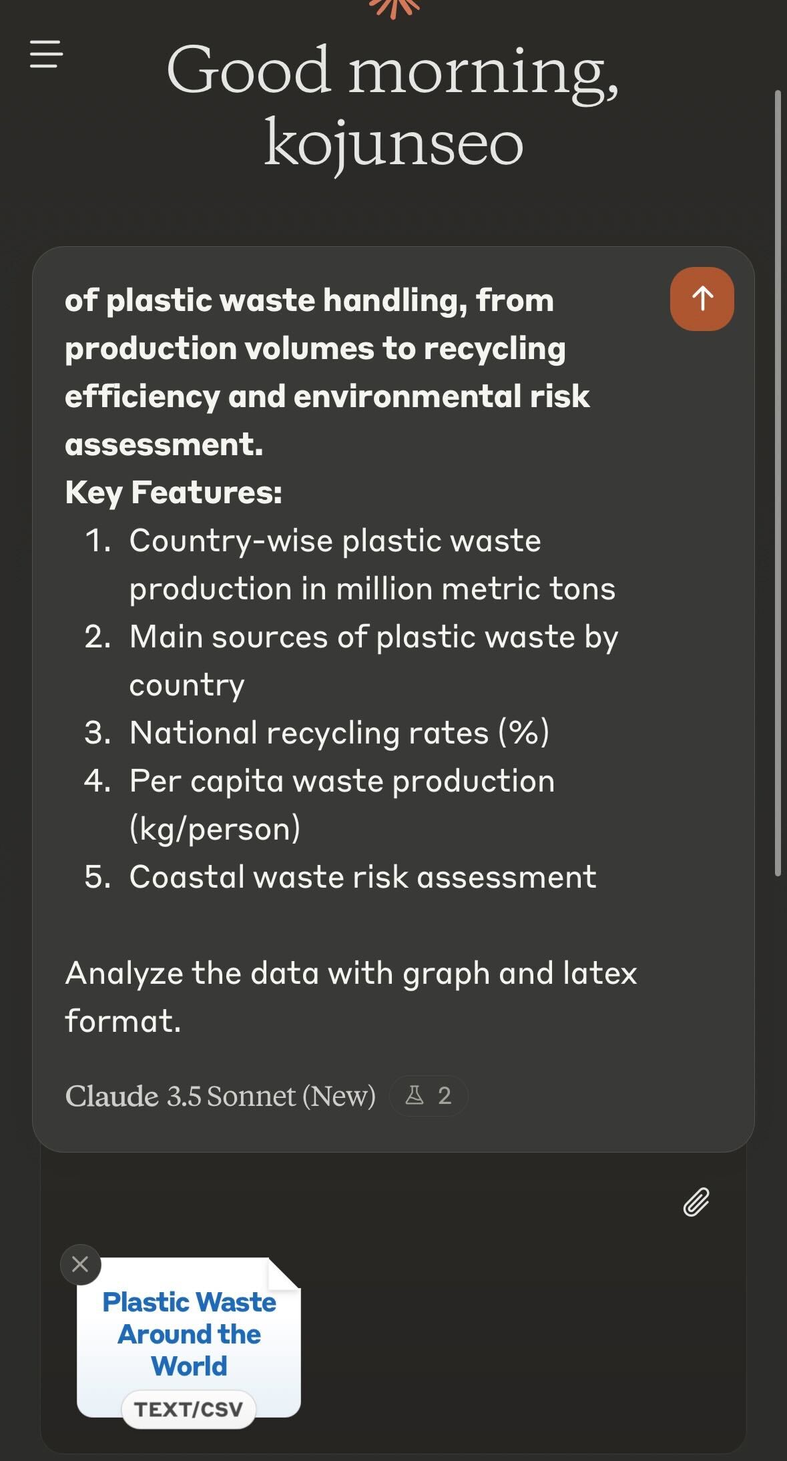787x1461 pixels.
Task: Click the TEXT/CSV file type badge
Action: 189,1409
